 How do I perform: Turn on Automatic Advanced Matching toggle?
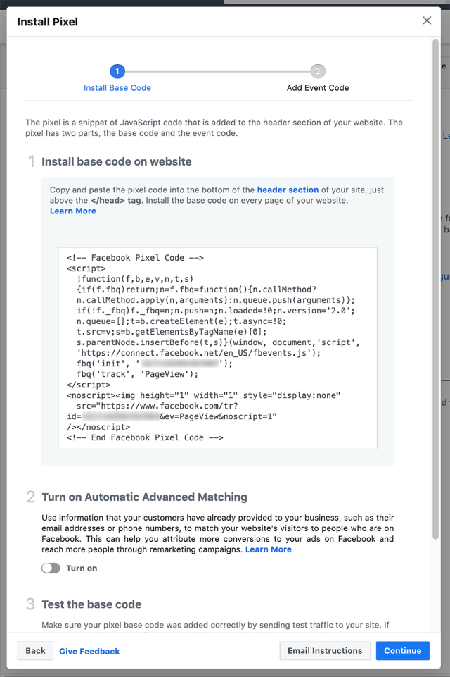[51, 569]
